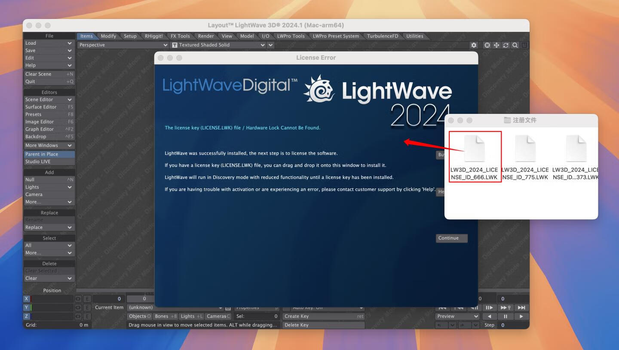619x350 pixels.
Task: Toggle Parent in Place option
Action: click(x=49, y=154)
